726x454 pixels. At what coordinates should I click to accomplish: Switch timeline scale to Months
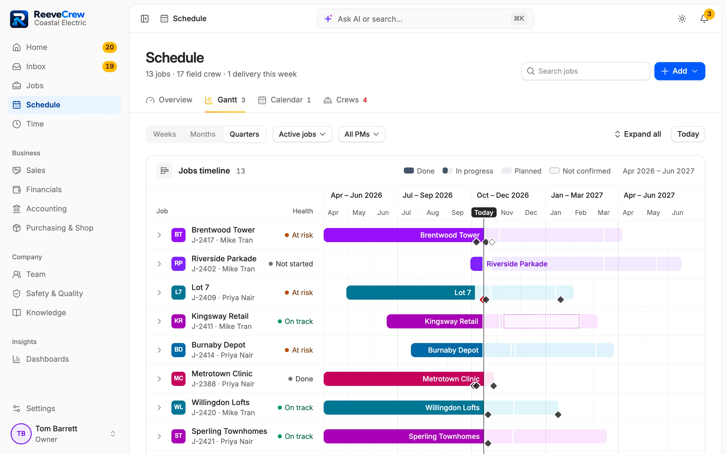[202, 134]
